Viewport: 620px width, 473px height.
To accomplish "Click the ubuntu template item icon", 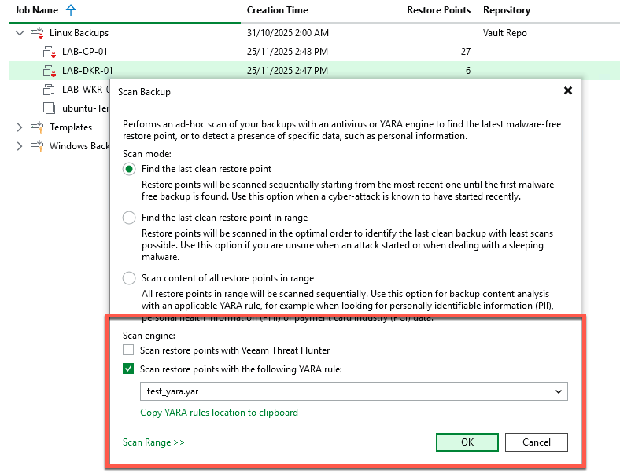I will pos(49,108).
